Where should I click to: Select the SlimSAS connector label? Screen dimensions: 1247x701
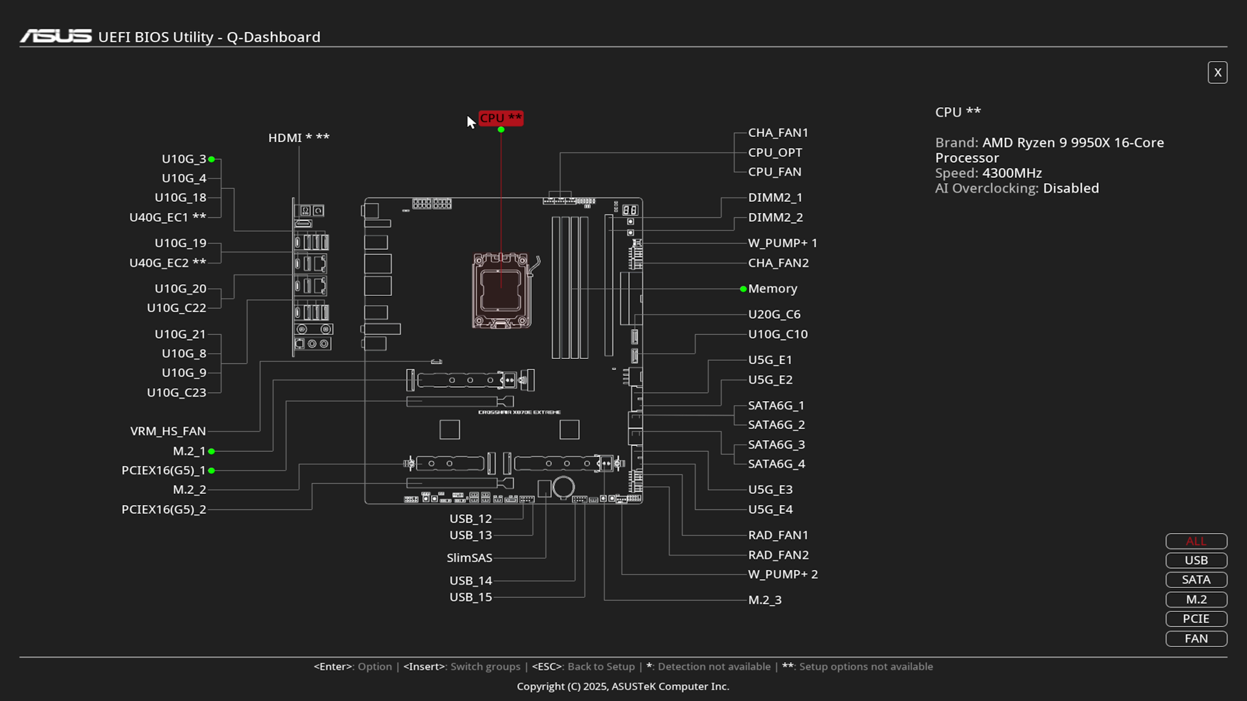coord(469,558)
